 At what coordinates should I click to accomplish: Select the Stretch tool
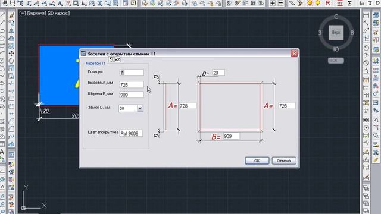[11, 76]
